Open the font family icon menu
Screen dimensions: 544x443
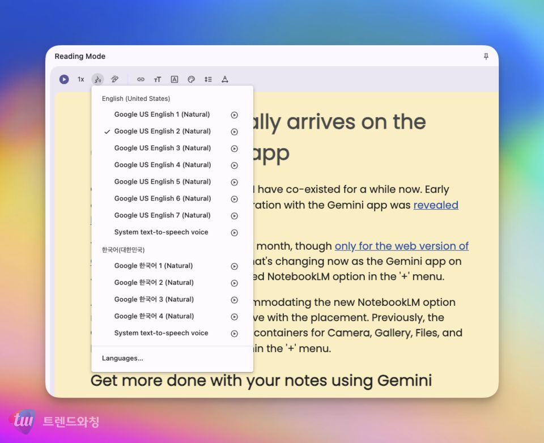tap(175, 79)
